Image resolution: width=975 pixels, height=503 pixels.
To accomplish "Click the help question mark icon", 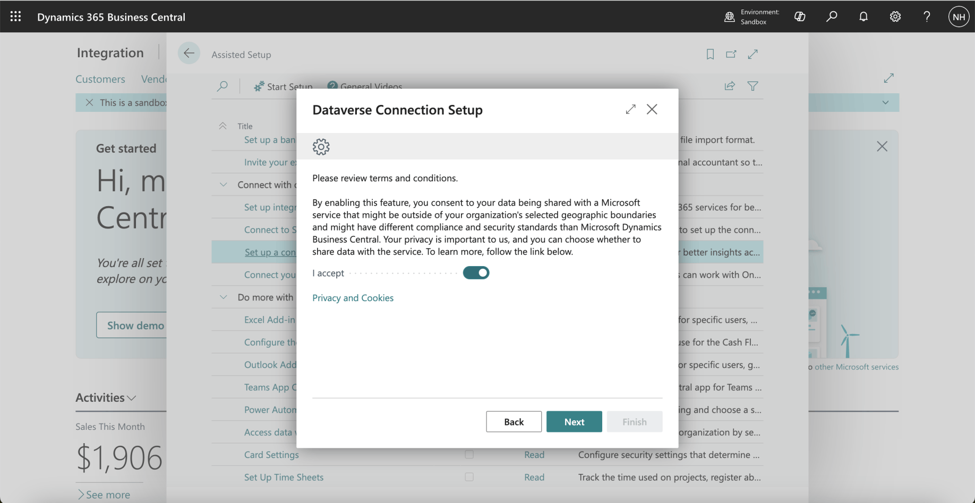I will (x=927, y=16).
